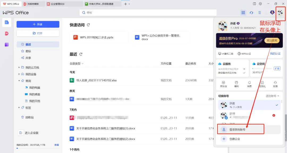Screen dimensions: 287x153
Task: Select the 最近 navigation item
Action: pyautogui.click(x=38, y=44)
